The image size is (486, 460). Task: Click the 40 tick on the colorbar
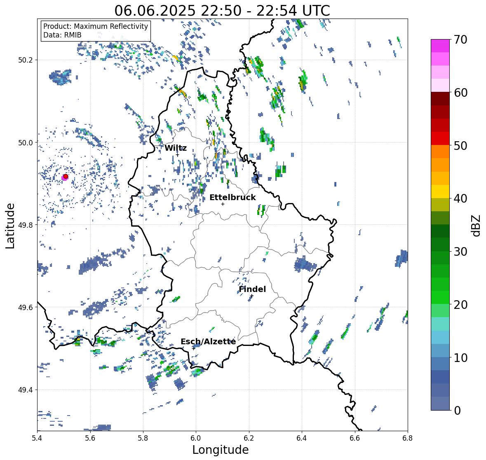click(460, 198)
